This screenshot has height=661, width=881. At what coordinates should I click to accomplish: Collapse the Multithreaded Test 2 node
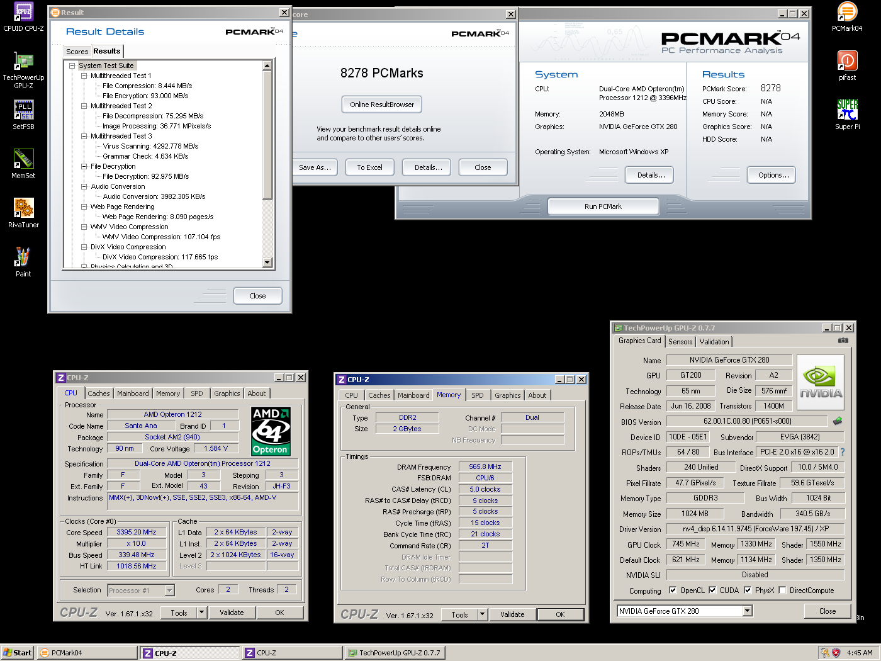(x=84, y=106)
